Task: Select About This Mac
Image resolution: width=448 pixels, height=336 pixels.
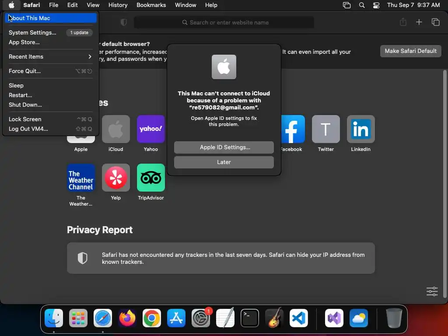Action: 51,18
